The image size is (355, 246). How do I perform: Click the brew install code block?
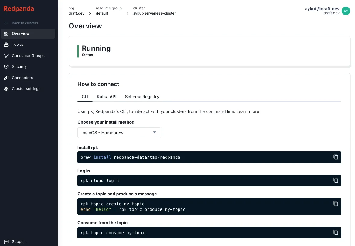(209, 157)
